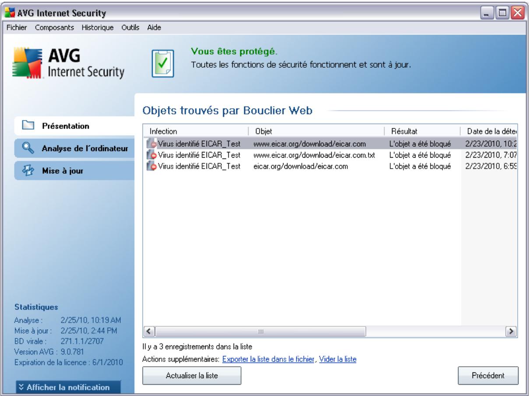529x396 pixels.
Task: Click the Actualiser la liste button
Action: [x=192, y=375]
